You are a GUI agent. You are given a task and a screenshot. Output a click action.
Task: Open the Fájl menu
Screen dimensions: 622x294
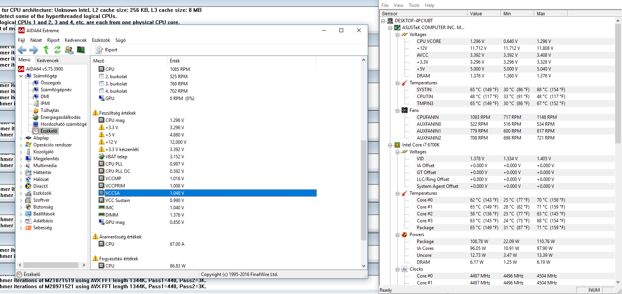tap(21, 40)
